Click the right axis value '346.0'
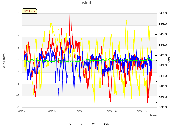 [163, 24]
